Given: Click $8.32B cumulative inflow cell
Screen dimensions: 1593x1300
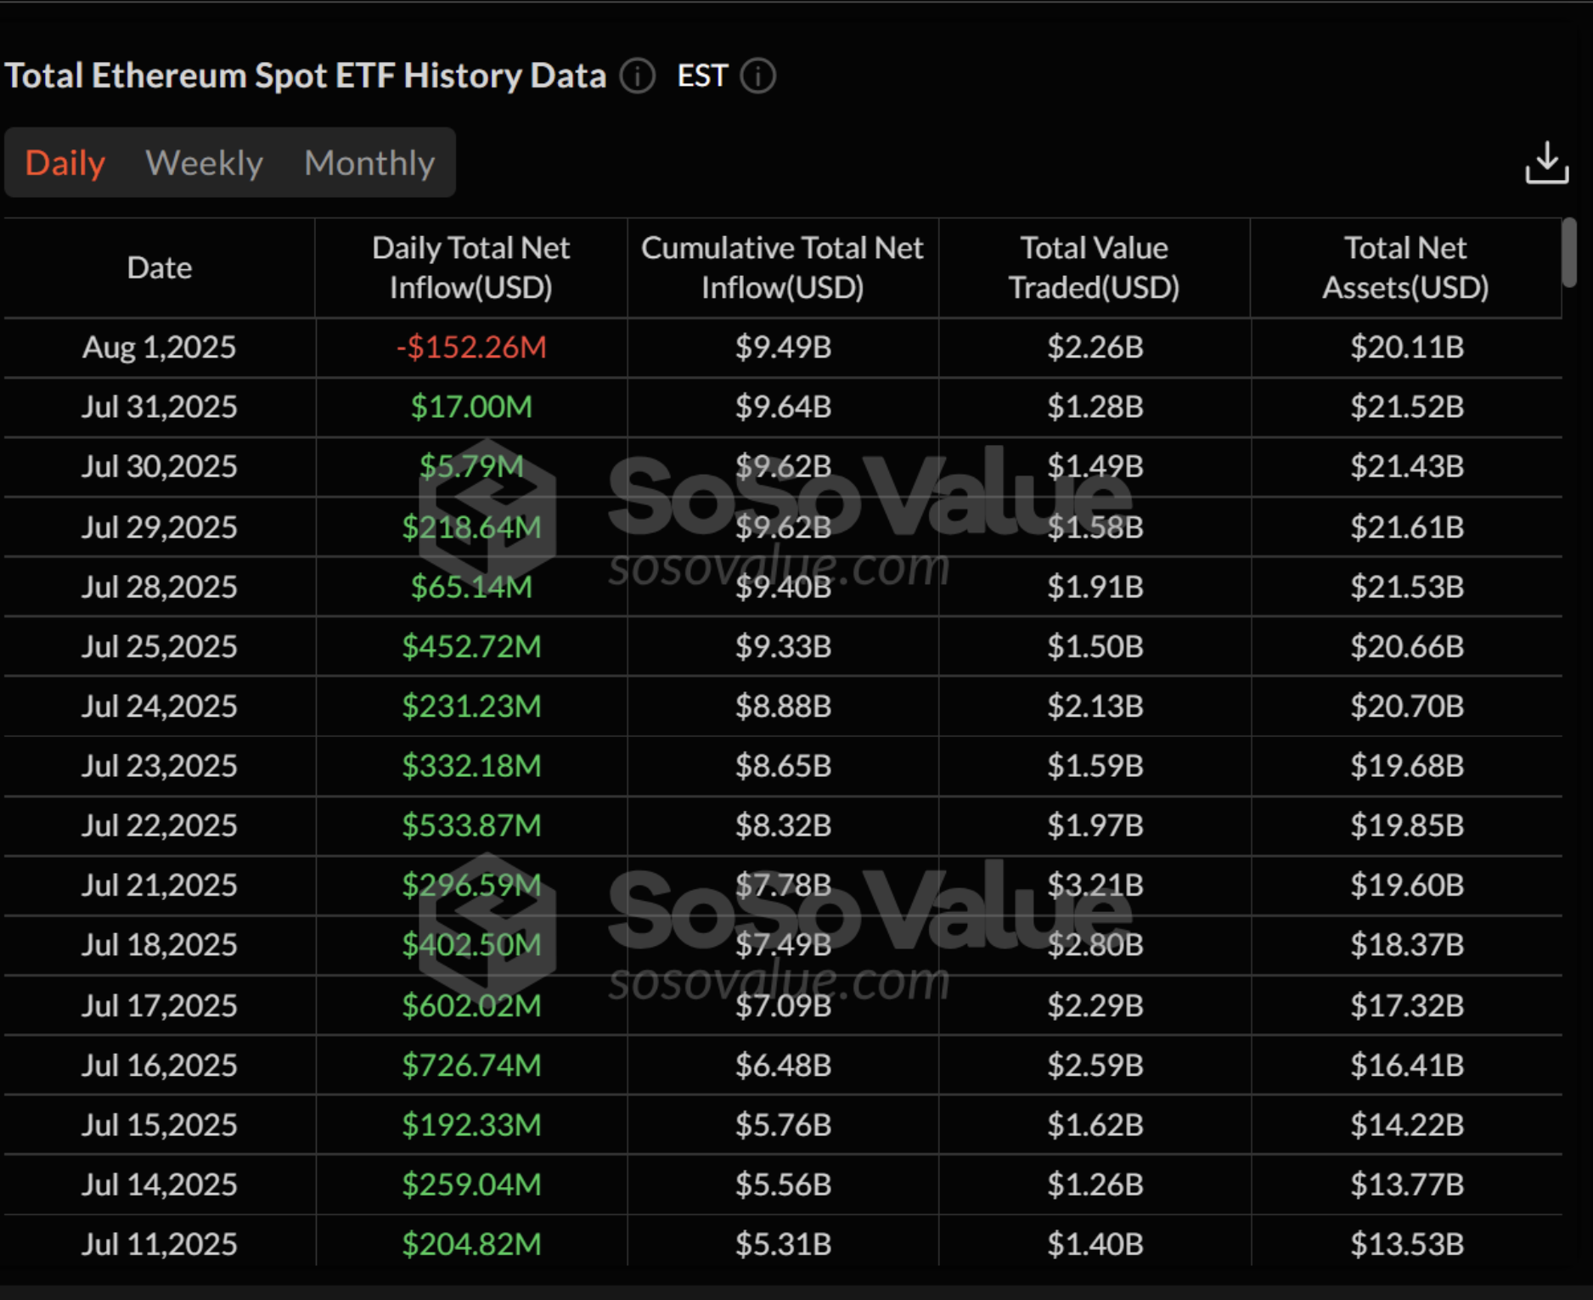Looking at the screenshot, I should pyautogui.click(x=783, y=824).
